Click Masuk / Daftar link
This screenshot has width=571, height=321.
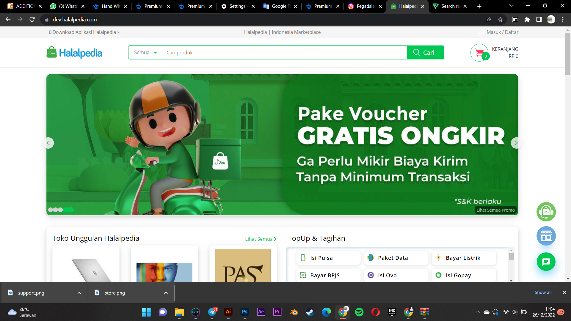[x=502, y=32]
